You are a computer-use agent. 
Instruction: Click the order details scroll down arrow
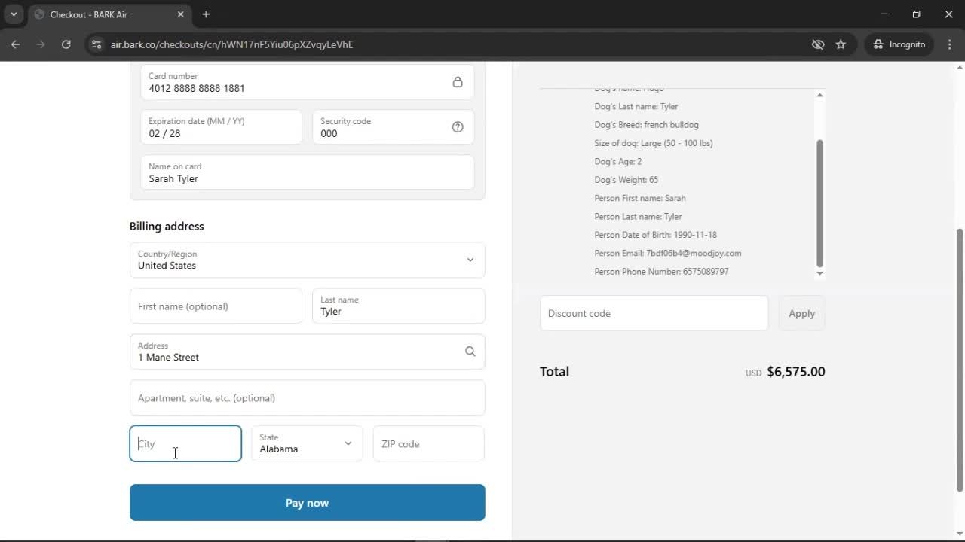pos(819,273)
